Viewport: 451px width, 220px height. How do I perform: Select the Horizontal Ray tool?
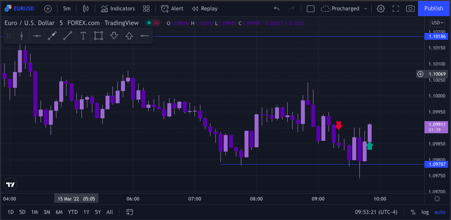(144, 36)
